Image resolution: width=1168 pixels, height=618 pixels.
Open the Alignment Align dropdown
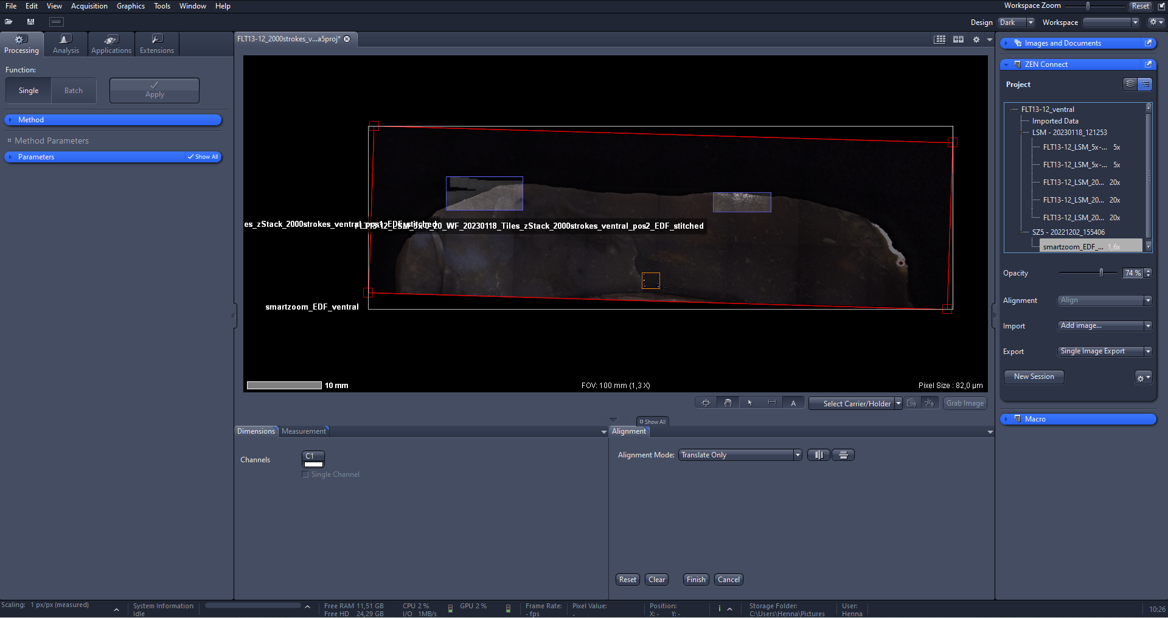pos(1105,300)
